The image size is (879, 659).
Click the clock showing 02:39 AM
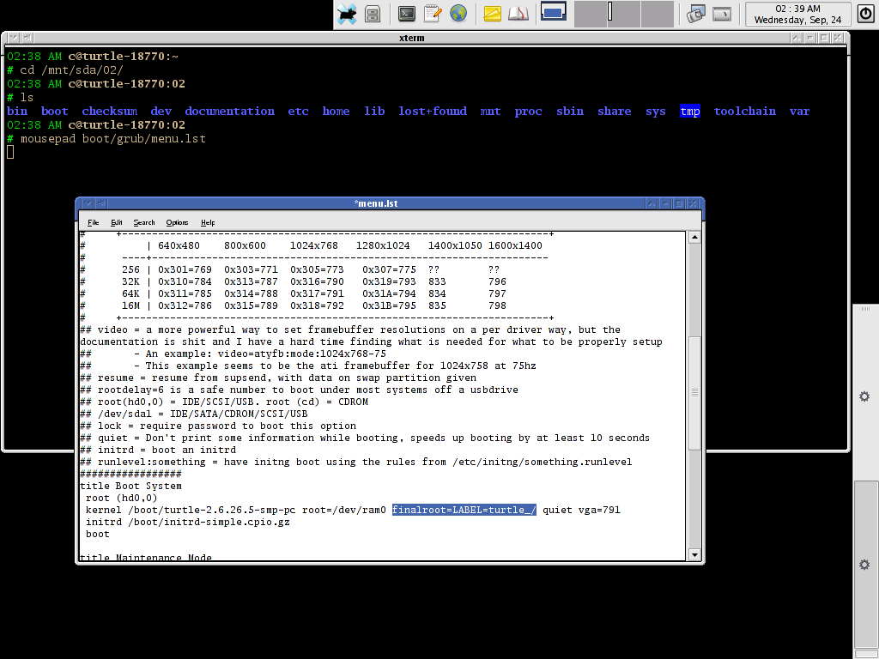[797, 14]
